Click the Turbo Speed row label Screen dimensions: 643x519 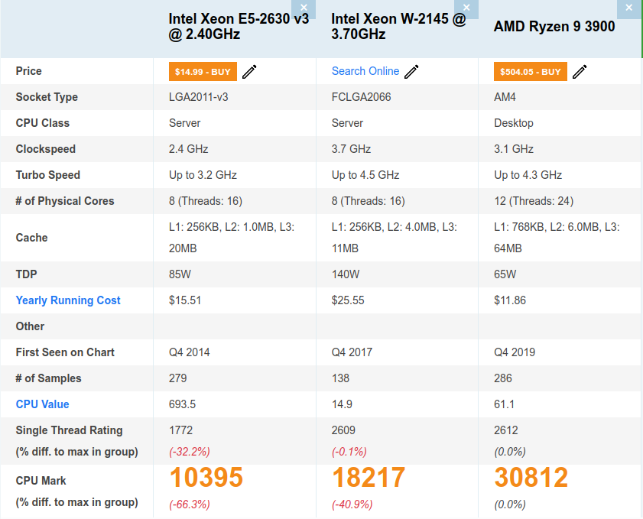tap(48, 175)
